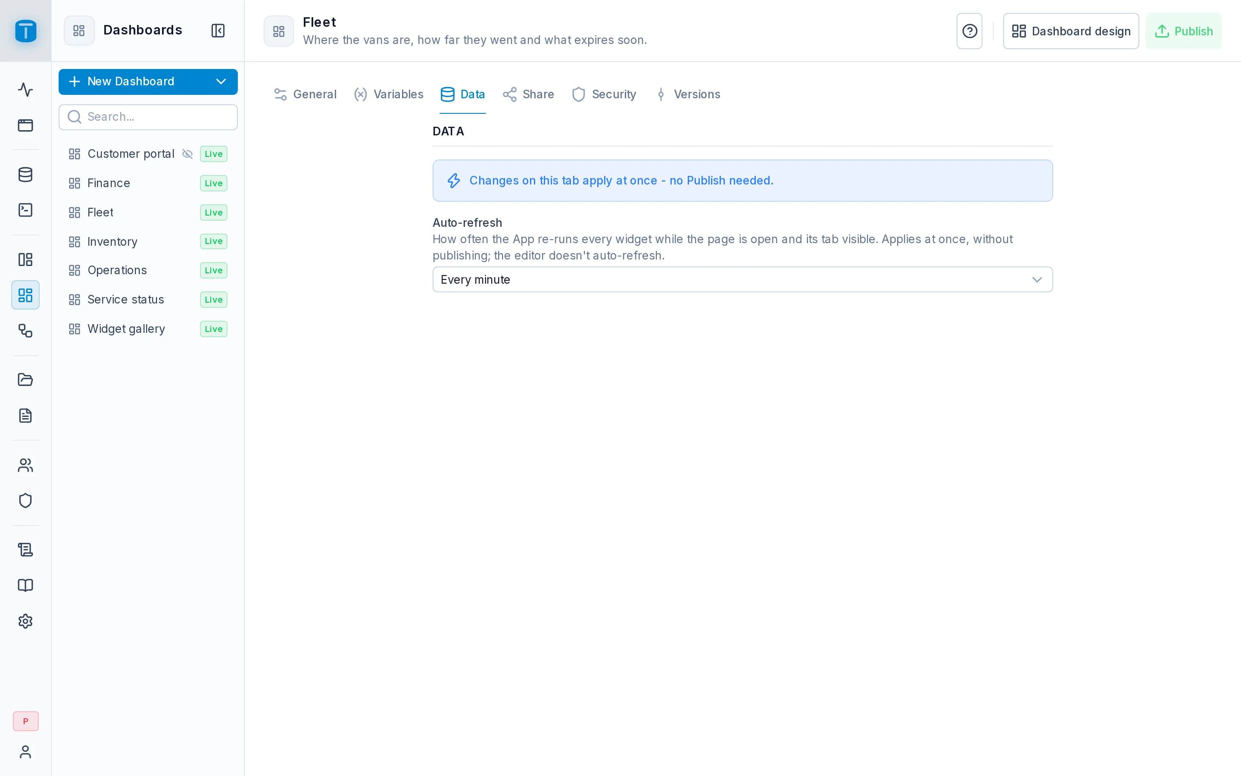Open the Customer portal dashboard

point(148,154)
